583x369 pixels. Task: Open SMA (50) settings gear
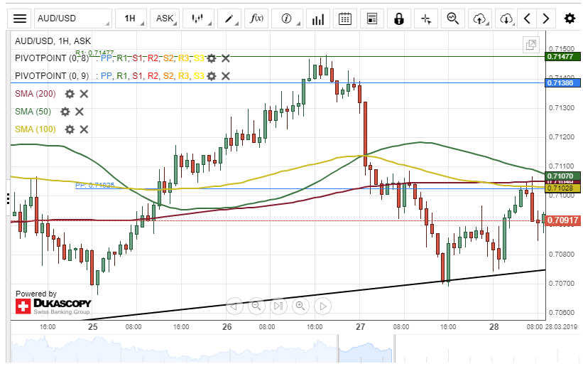[65, 112]
